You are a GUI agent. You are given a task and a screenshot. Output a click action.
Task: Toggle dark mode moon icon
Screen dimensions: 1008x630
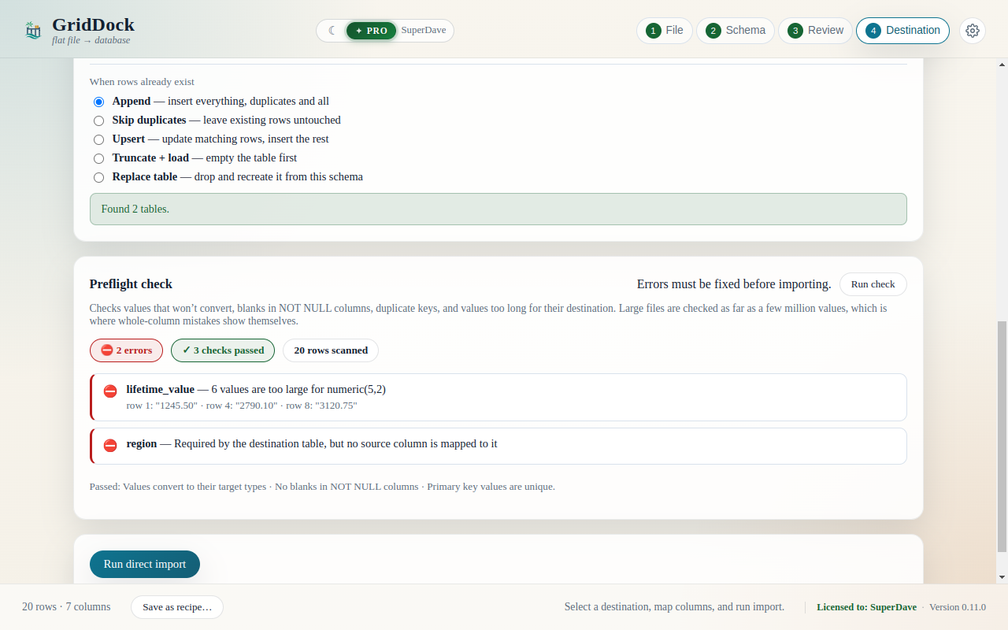click(x=332, y=31)
